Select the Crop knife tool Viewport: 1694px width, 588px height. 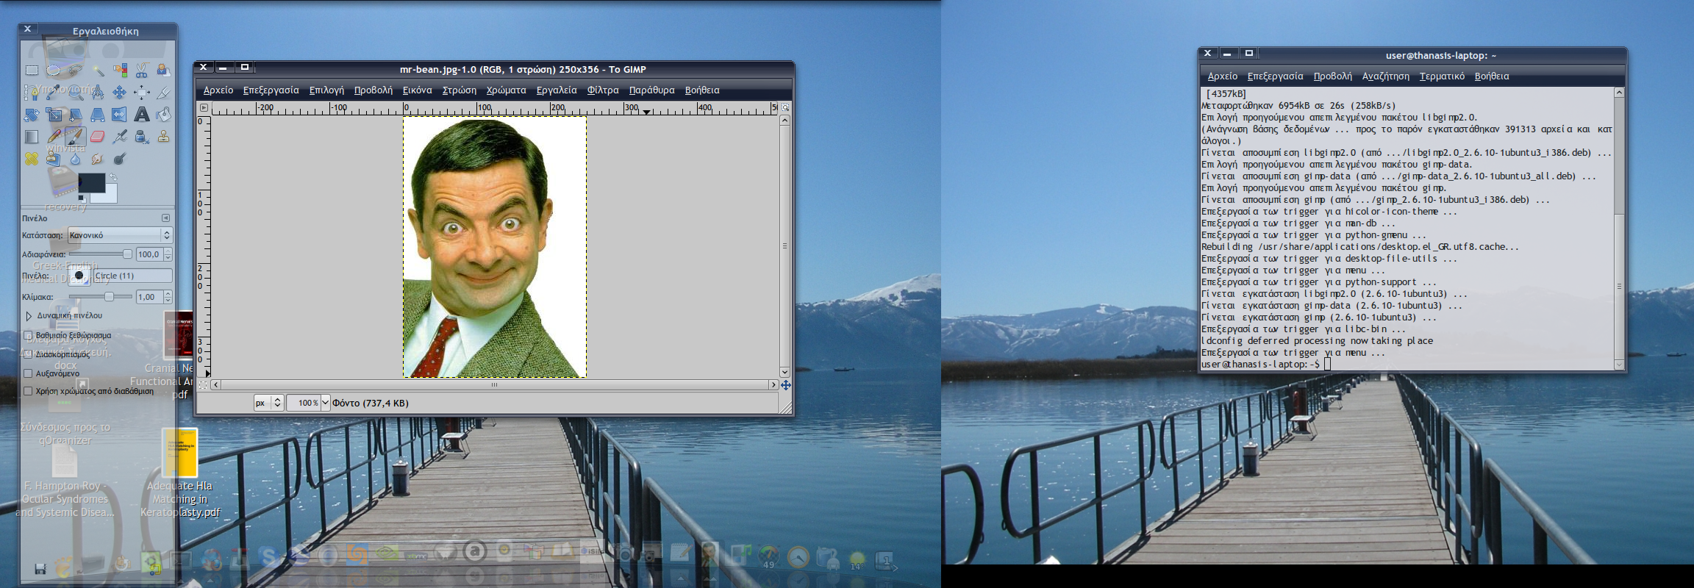point(163,93)
